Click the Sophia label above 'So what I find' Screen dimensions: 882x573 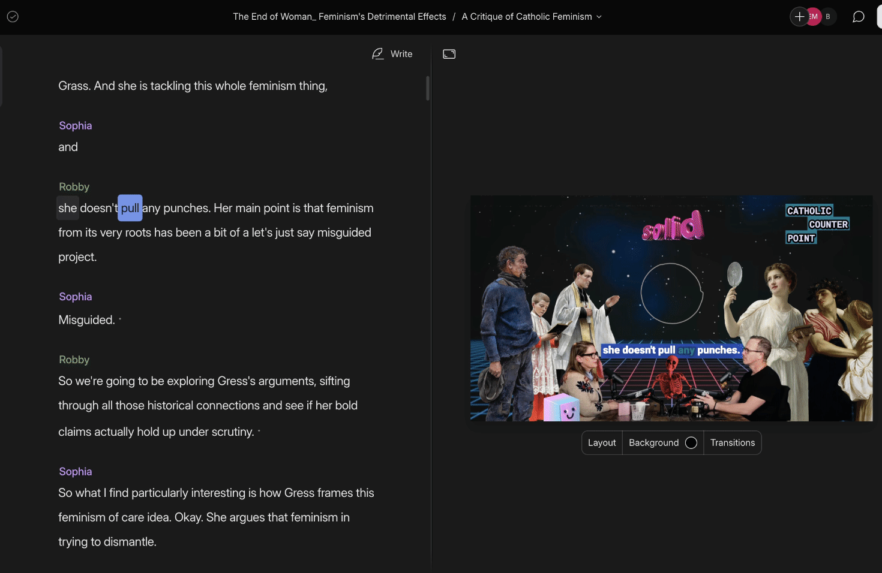[x=76, y=472]
